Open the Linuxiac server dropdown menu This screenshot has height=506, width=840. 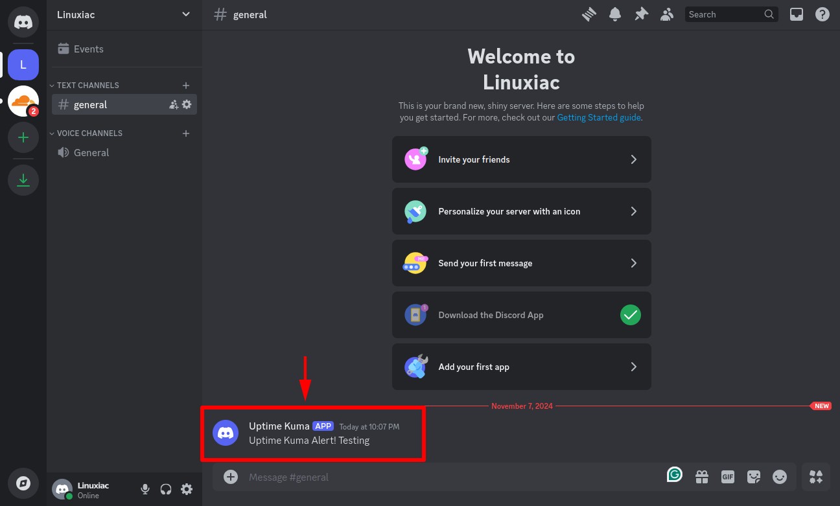point(124,14)
